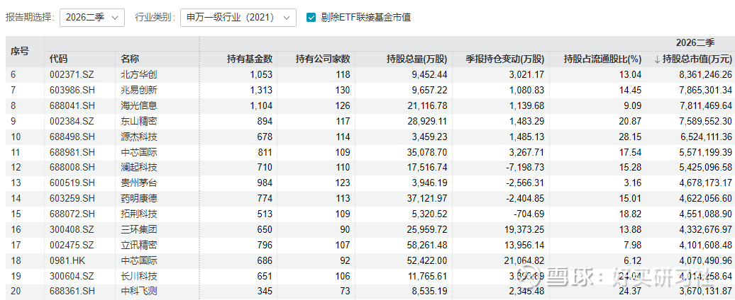Select stock name 贵州茅台
Image resolution: width=735 pixels, height=300 pixels.
pyautogui.click(x=139, y=183)
